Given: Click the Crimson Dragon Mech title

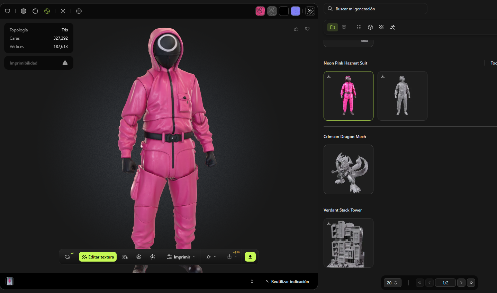Looking at the screenshot, I should [x=345, y=137].
